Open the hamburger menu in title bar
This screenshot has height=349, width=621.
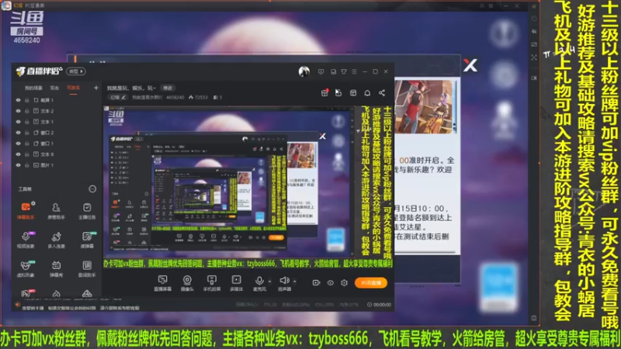(354, 71)
